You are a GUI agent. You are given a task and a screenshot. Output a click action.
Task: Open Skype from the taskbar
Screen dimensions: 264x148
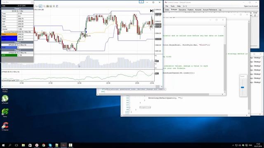click(x=50, y=145)
